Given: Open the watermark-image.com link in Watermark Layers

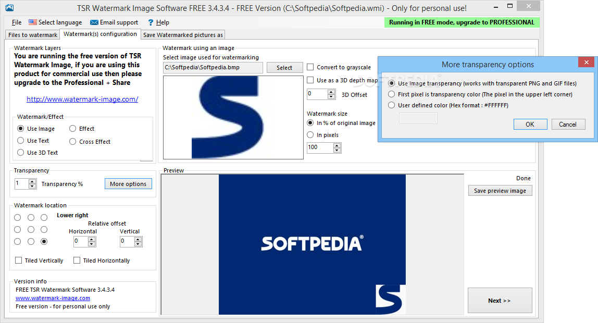Looking at the screenshot, I should coord(82,99).
